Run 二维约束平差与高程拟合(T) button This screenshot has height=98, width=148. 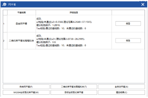pos(74,87)
